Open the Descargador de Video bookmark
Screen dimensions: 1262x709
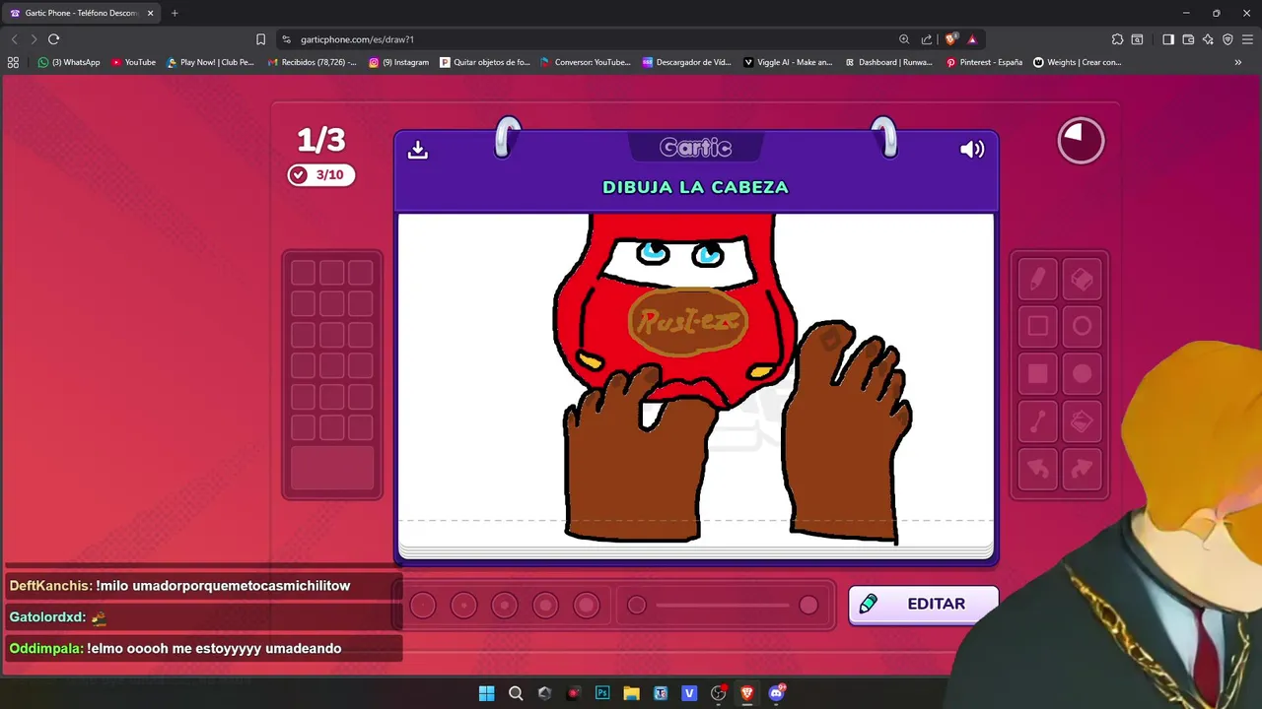(x=686, y=62)
